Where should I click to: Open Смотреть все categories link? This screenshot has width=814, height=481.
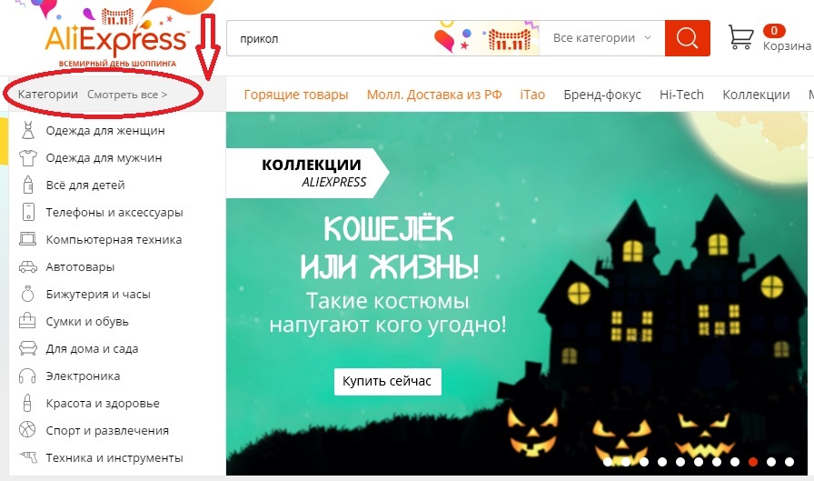(127, 95)
